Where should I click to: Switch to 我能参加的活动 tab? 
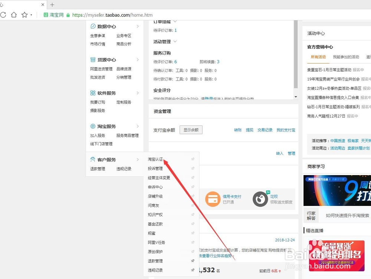click(346, 57)
